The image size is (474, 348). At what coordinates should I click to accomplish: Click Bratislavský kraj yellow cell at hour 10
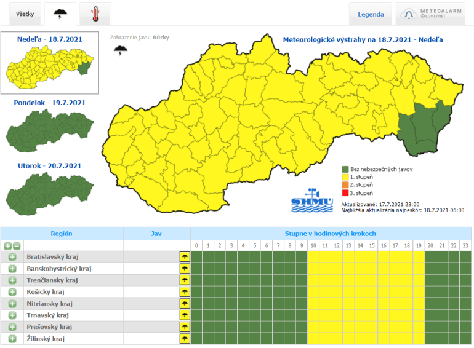(313, 257)
